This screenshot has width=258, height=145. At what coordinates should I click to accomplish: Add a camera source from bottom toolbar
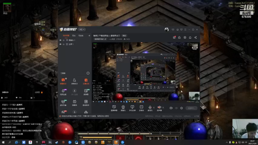123,108
